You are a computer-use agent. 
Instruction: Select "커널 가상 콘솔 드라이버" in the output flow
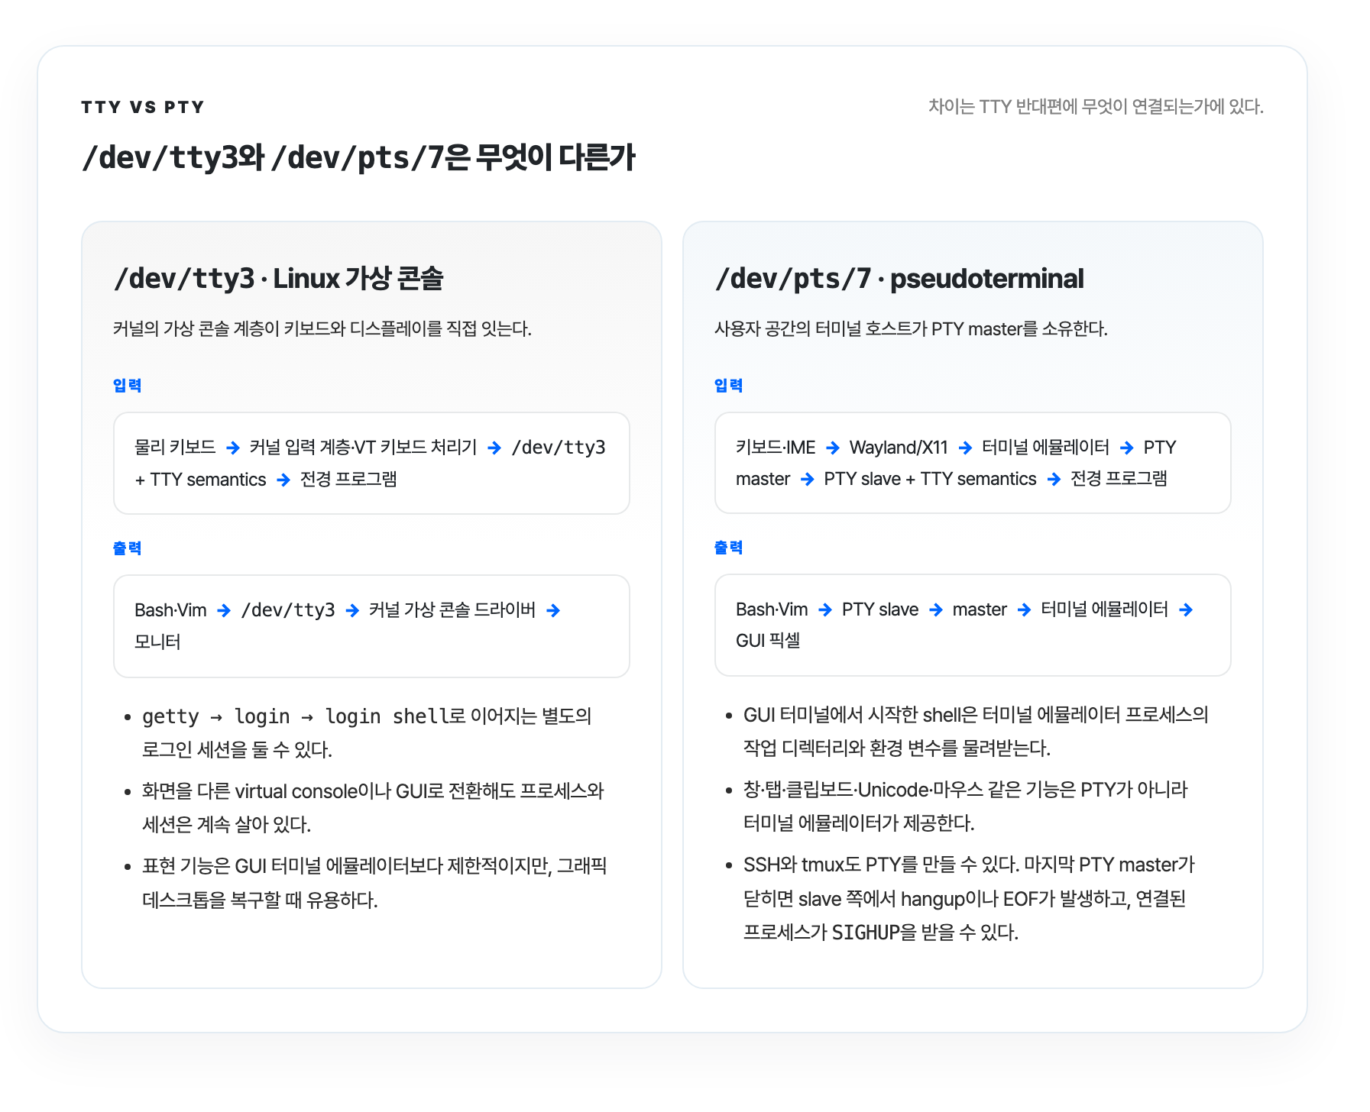(452, 609)
